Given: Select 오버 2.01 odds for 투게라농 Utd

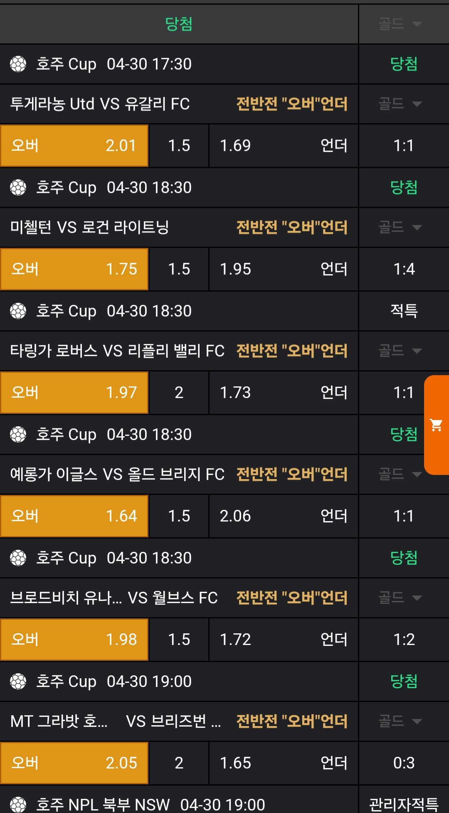Looking at the screenshot, I should 74,146.
